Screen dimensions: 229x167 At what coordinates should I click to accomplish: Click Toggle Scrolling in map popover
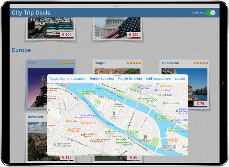pos(130,79)
